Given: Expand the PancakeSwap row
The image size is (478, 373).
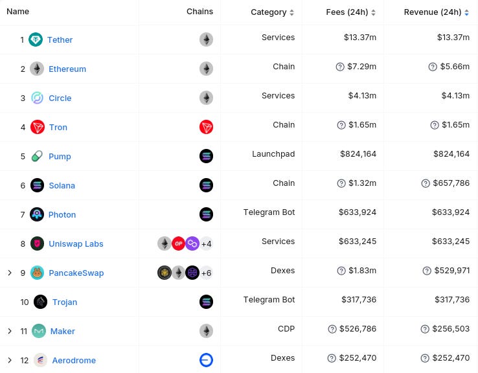Looking at the screenshot, I should coord(10,273).
